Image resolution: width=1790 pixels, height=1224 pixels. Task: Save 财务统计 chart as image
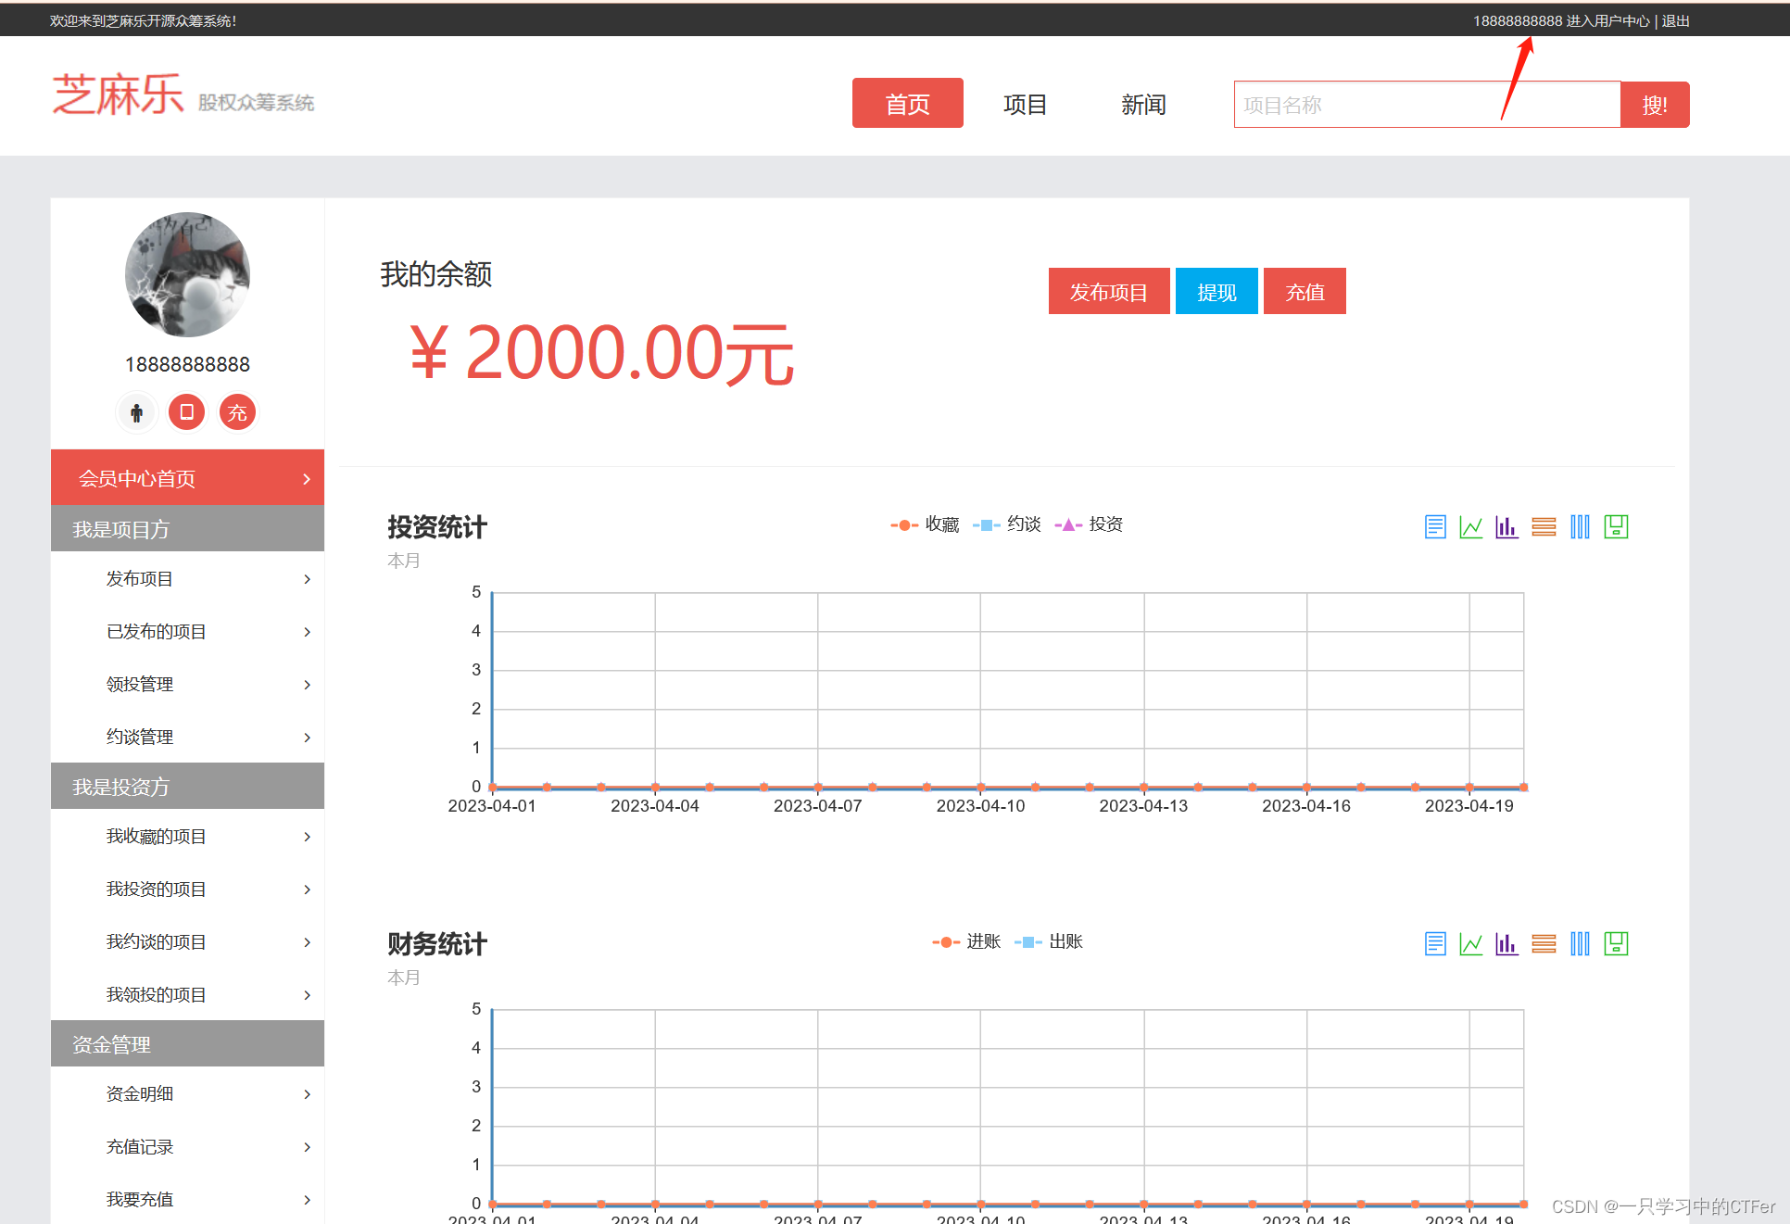pos(1616,944)
